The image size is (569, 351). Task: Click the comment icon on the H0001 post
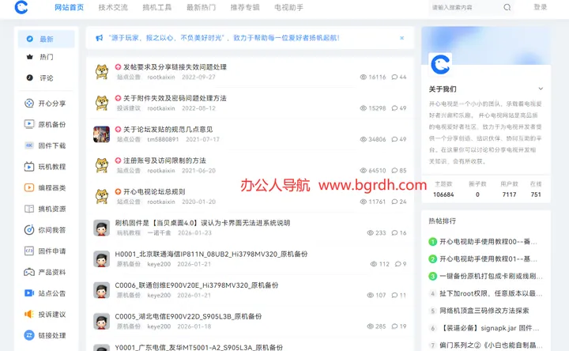pyautogui.click(x=398, y=264)
